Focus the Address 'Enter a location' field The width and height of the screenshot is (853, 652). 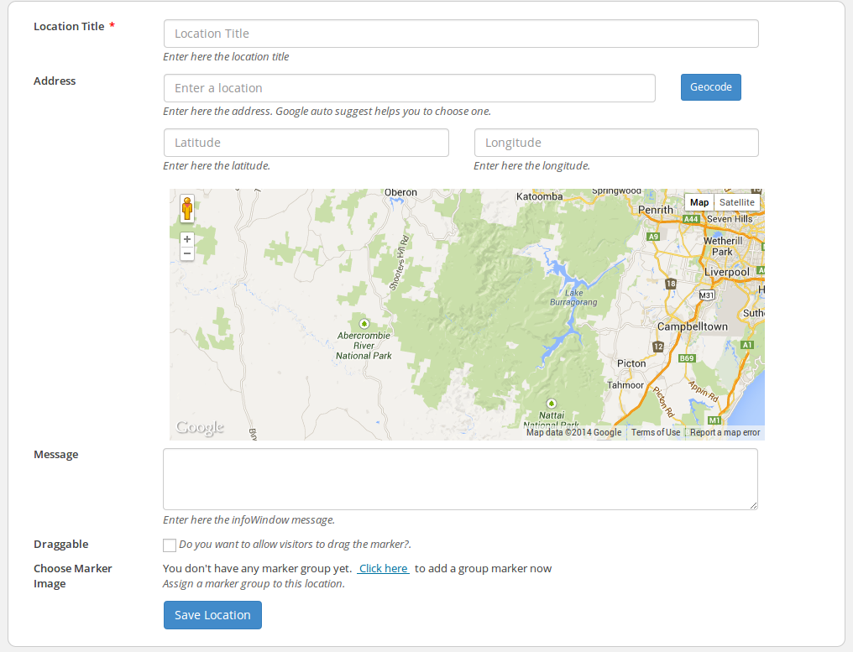[409, 88]
